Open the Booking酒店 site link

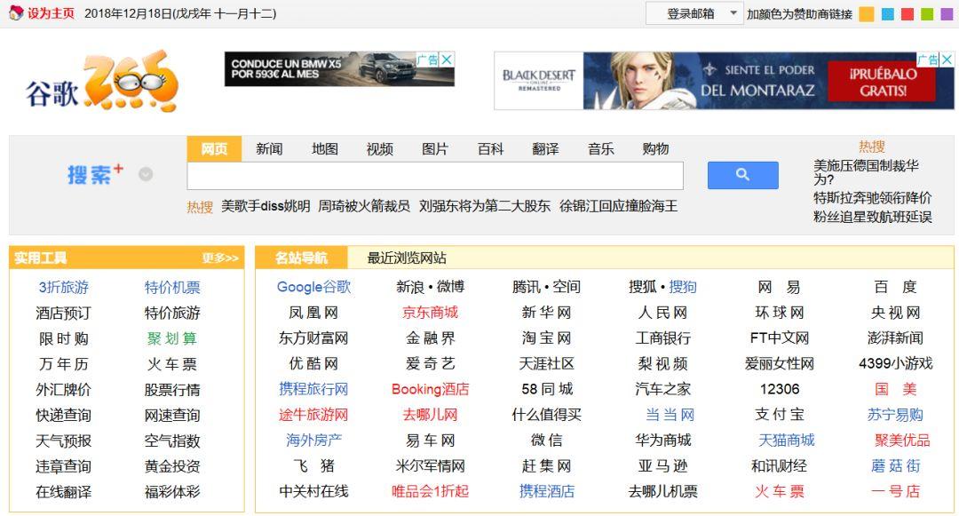click(430, 389)
